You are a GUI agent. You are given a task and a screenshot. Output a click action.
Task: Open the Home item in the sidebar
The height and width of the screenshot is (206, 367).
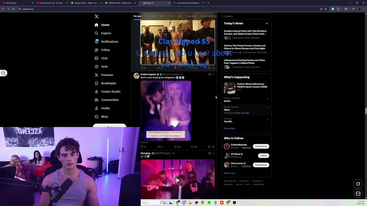[102, 25]
